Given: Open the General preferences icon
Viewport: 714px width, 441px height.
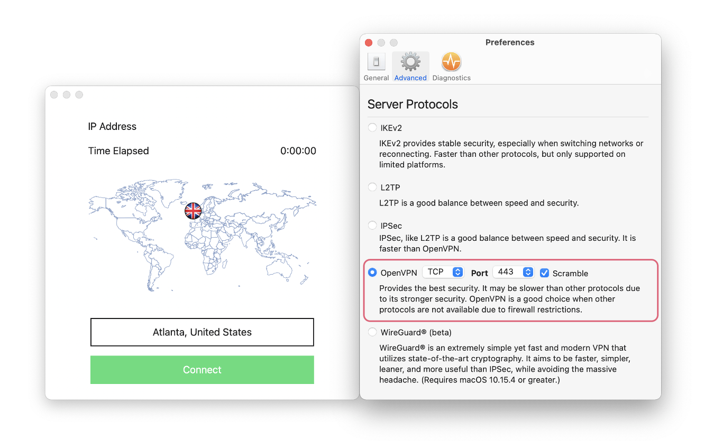Looking at the screenshot, I should coord(376,62).
